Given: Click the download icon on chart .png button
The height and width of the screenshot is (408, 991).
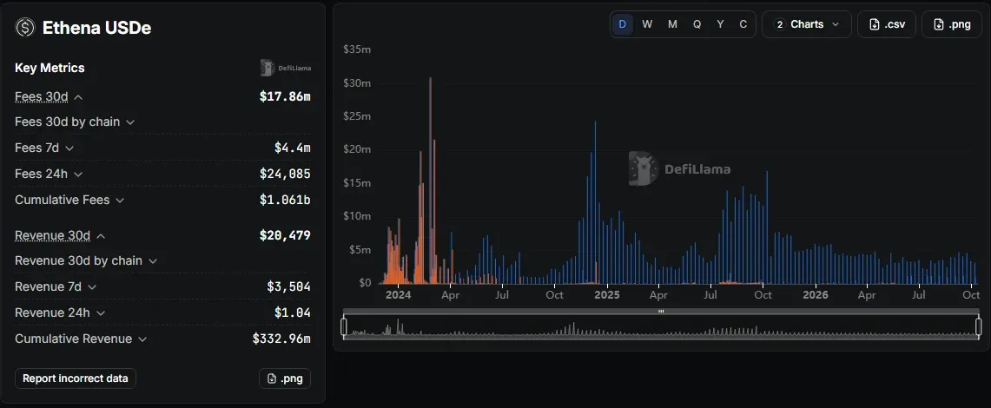Looking at the screenshot, I should 939,24.
